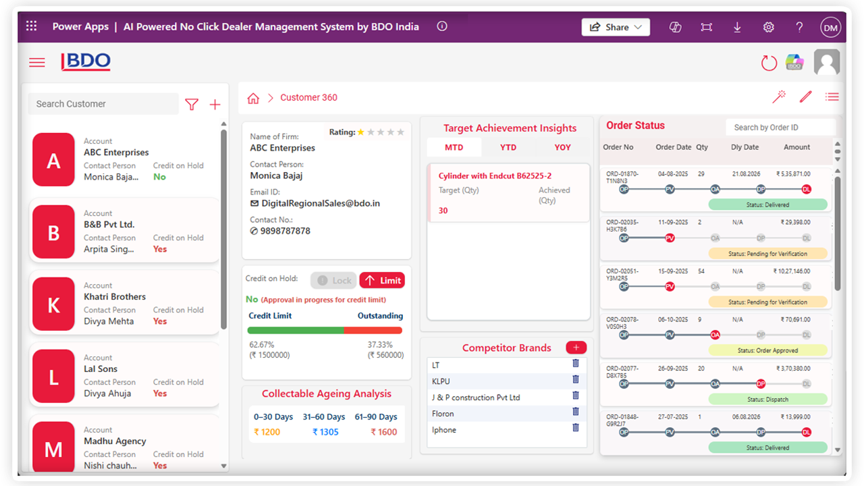Open the customer filter funnel icon
Image resolution: width=864 pixels, height=486 pixels.
pyautogui.click(x=192, y=104)
